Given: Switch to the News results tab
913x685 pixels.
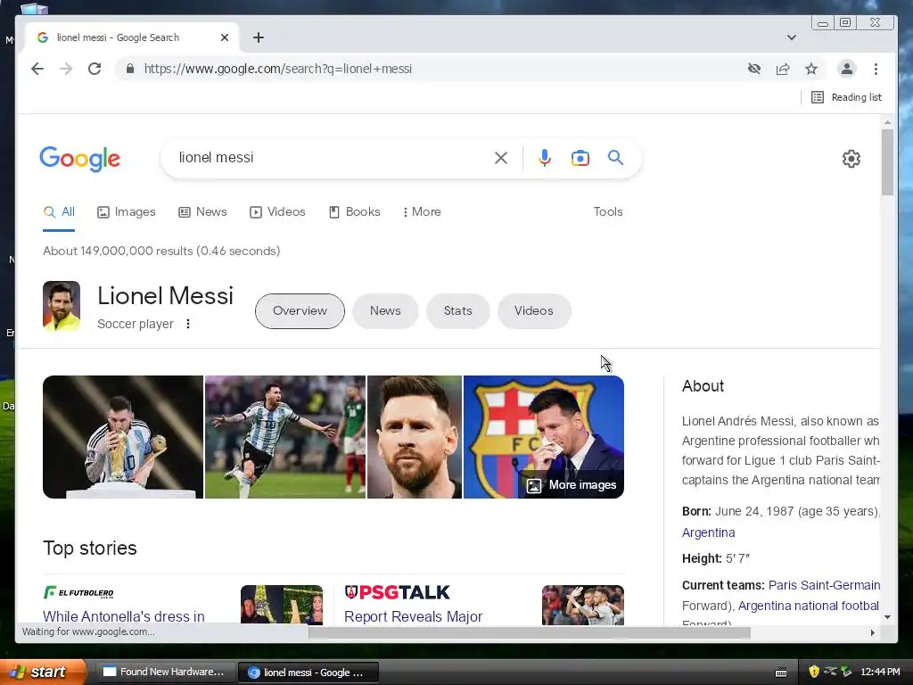Looking at the screenshot, I should point(202,212).
